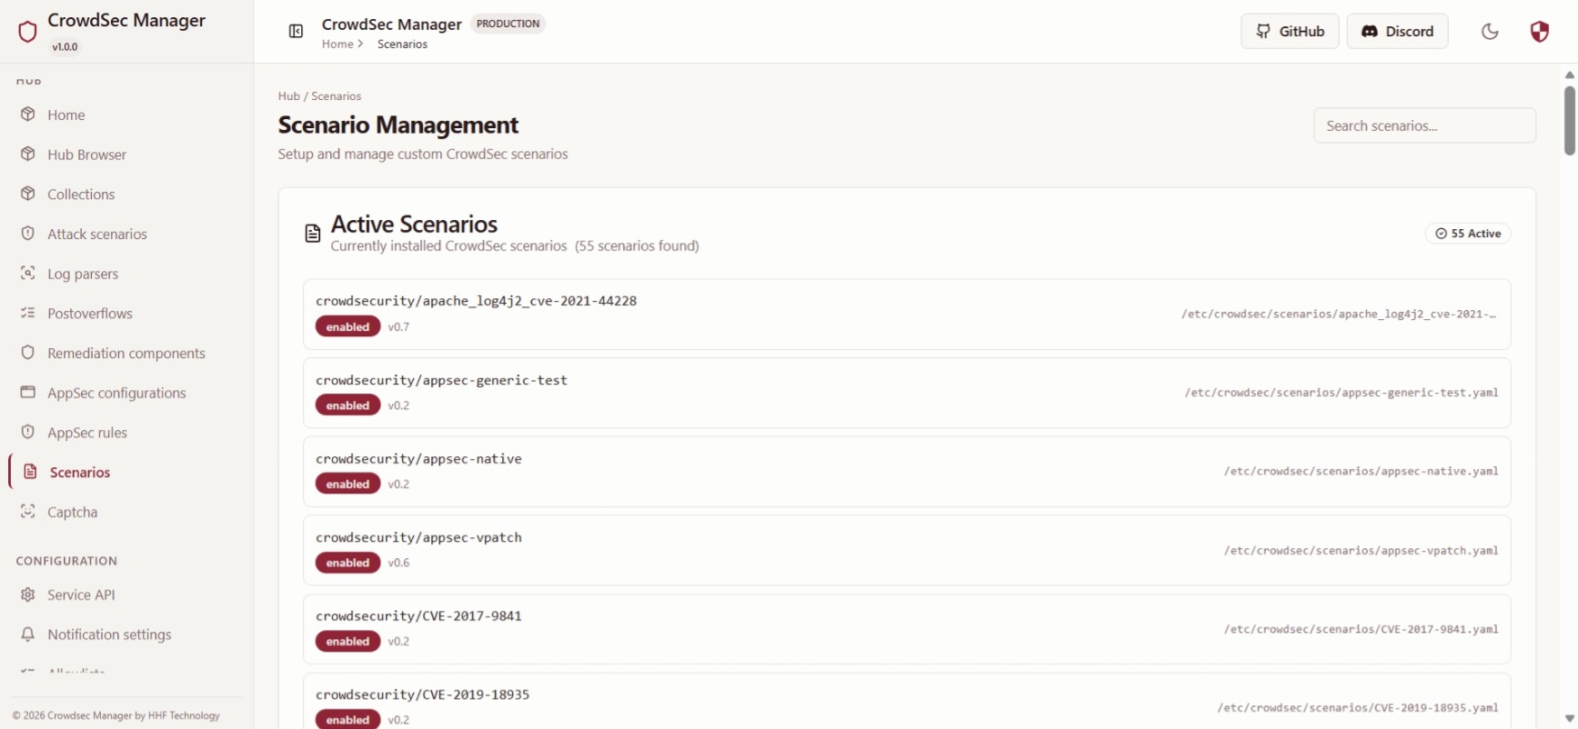
Task: Open the Captcha section
Action: [71, 512]
